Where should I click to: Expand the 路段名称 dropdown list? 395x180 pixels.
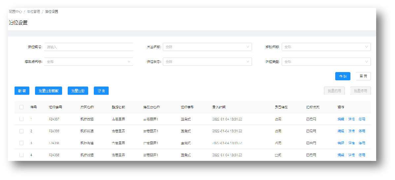(x=326, y=47)
